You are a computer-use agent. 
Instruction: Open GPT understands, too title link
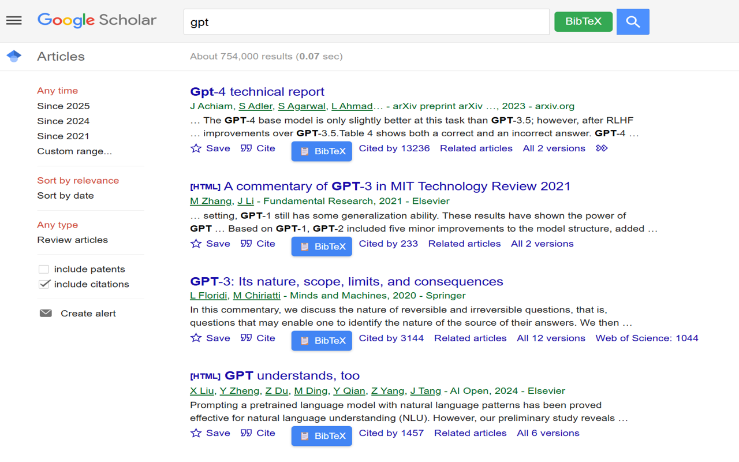(292, 376)
